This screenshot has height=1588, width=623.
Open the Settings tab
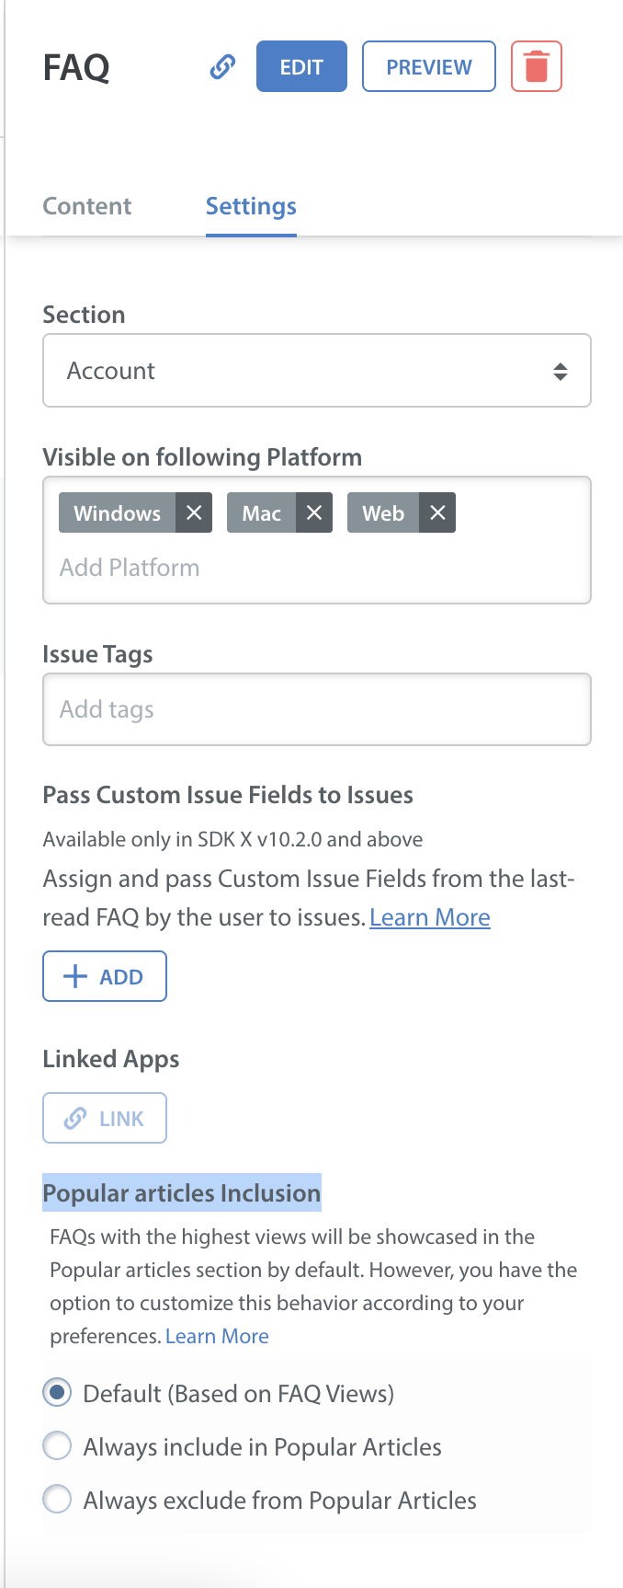coord(251,206)
